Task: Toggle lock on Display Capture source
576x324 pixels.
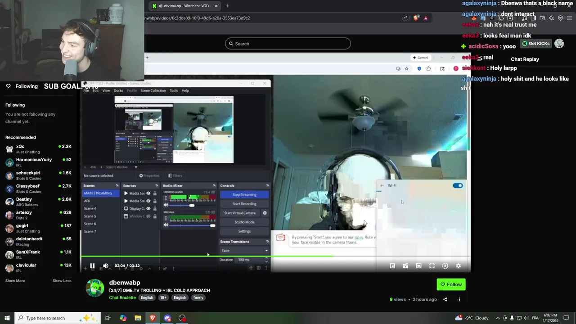Action: tap(155, 209)
